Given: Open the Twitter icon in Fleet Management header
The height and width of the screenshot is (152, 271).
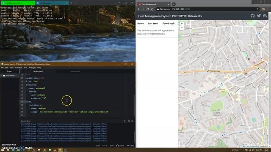Looking at the screenshot, I should point(259,16).
